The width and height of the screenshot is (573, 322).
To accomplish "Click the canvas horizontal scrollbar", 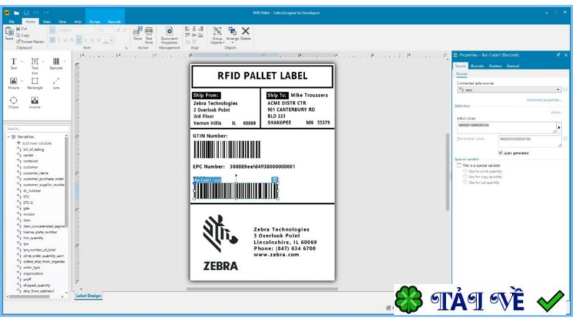I will coord(262,289).
